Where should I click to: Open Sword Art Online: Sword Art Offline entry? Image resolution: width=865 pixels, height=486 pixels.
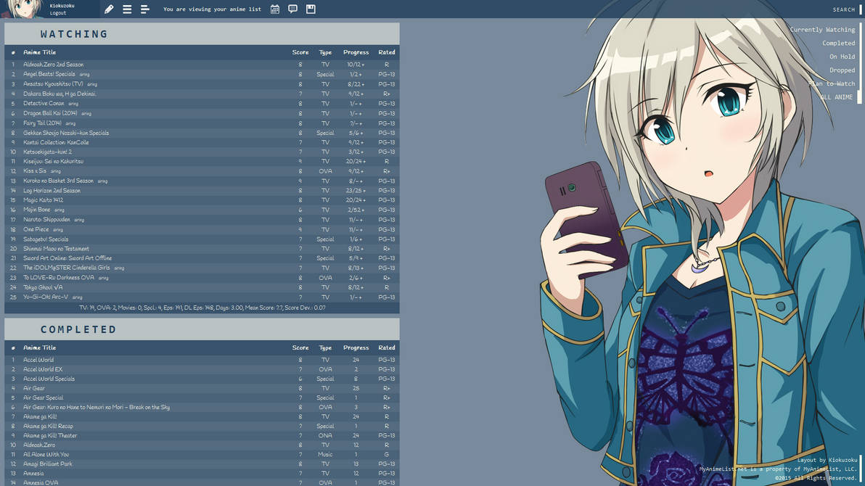pos(67,258)
